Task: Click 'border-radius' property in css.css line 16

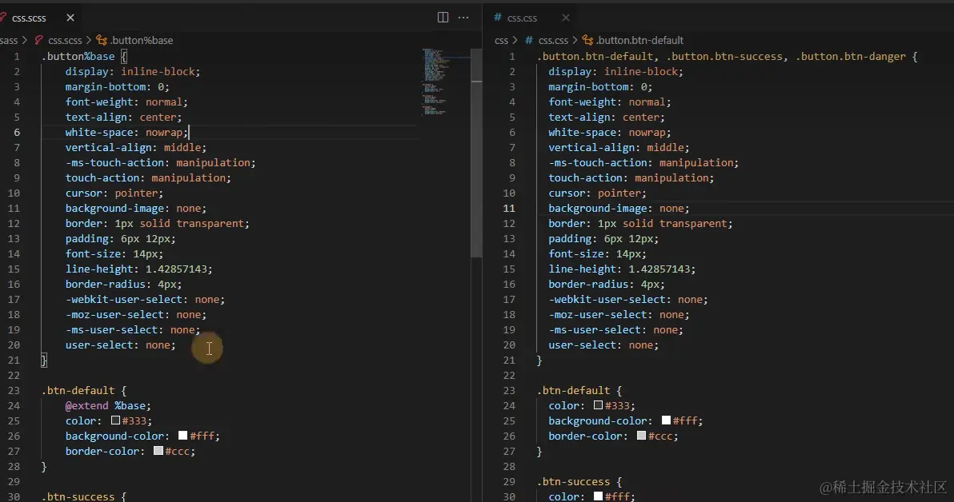Action: (x=588, y=284)
